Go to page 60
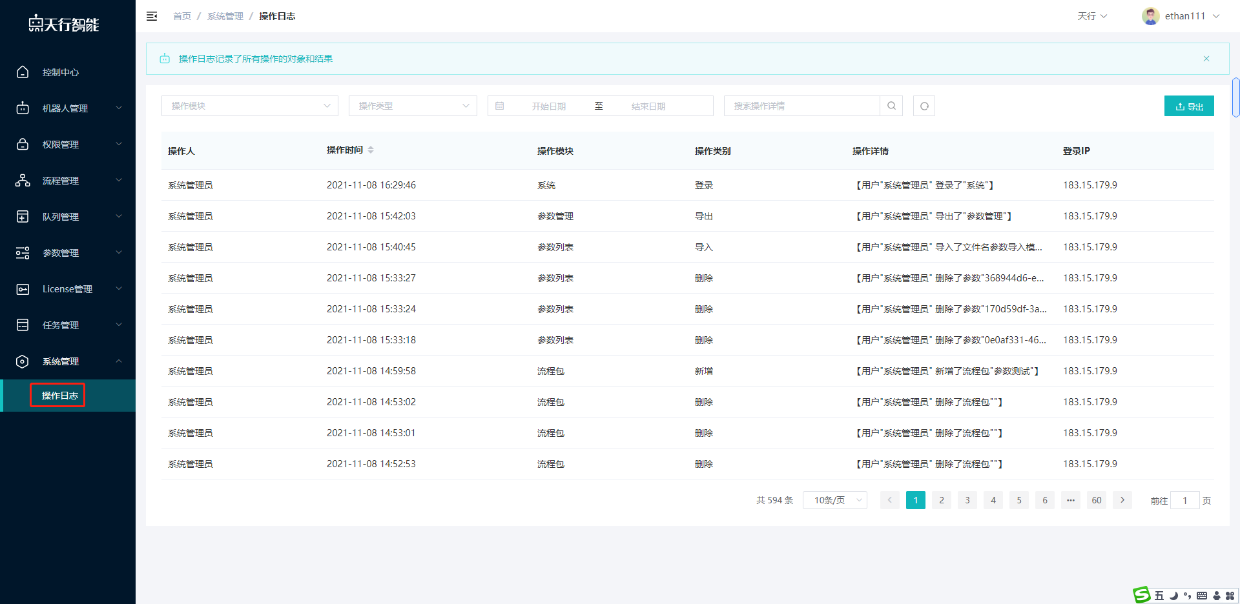Image resolution: width=1240 pixels, height=604 pixels. point(1097,500)
